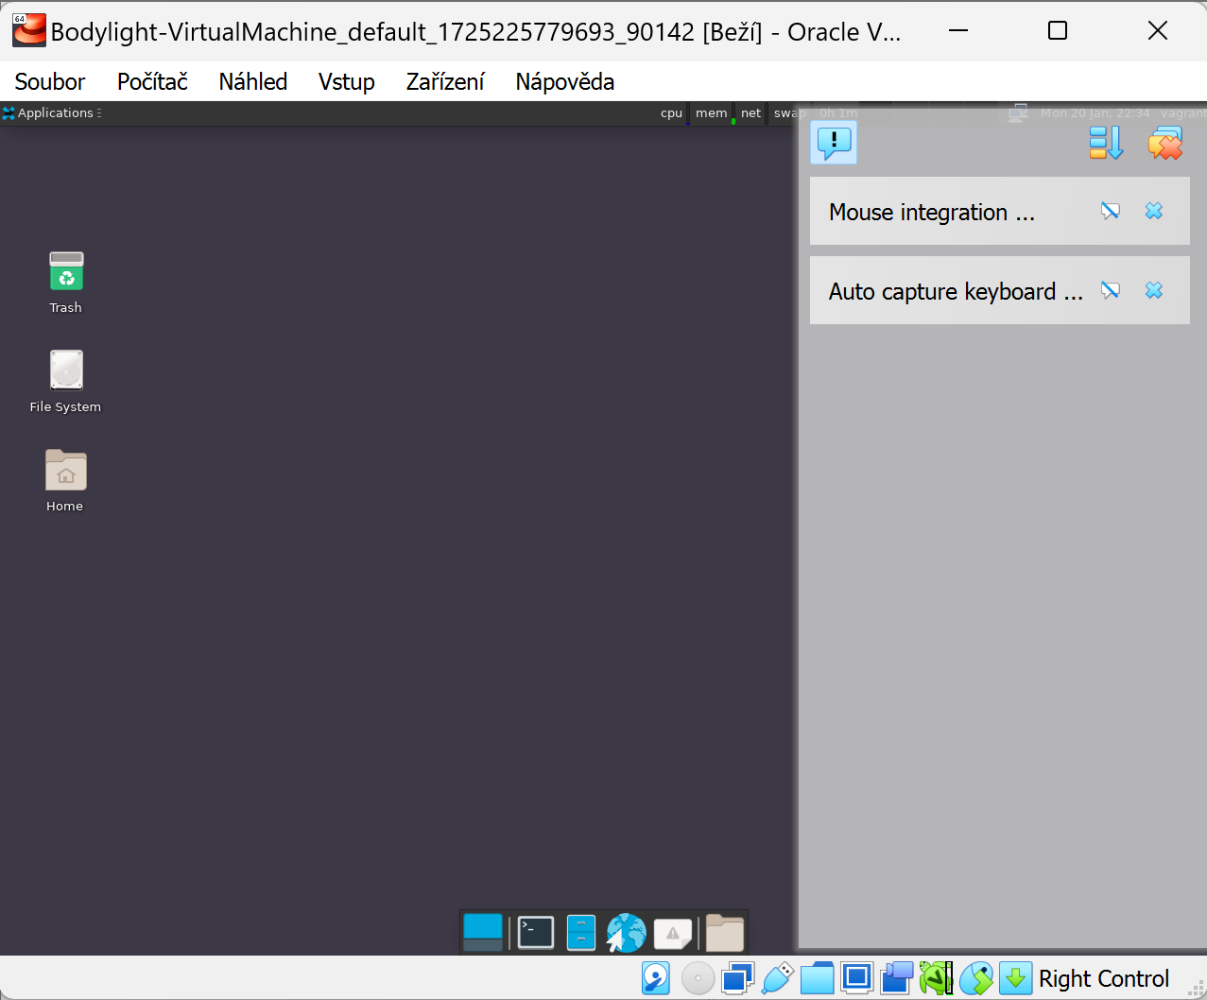This screenshot has height=1000, width=1207.
Task: Click the notification sort order icon
Action: (1106, 143)
